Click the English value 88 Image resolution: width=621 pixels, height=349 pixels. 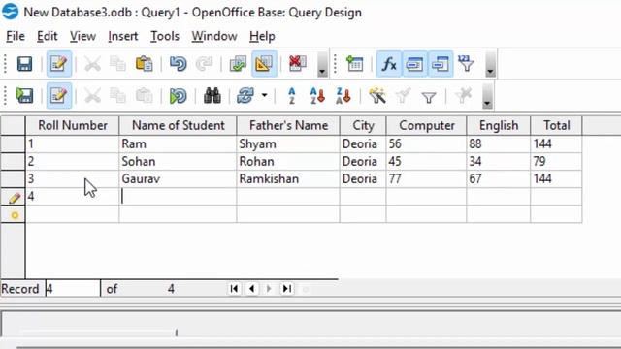point(499,143)
